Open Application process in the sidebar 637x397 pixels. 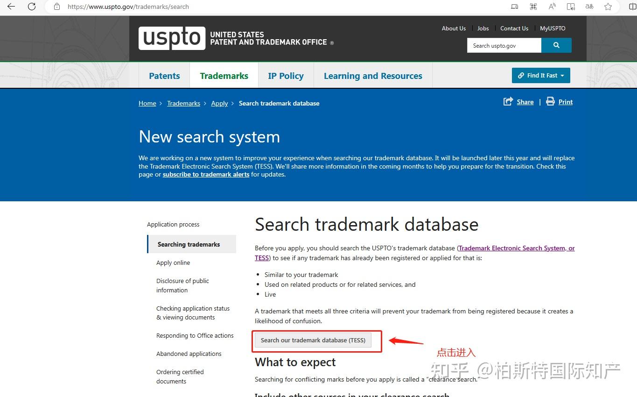(173, 224)
